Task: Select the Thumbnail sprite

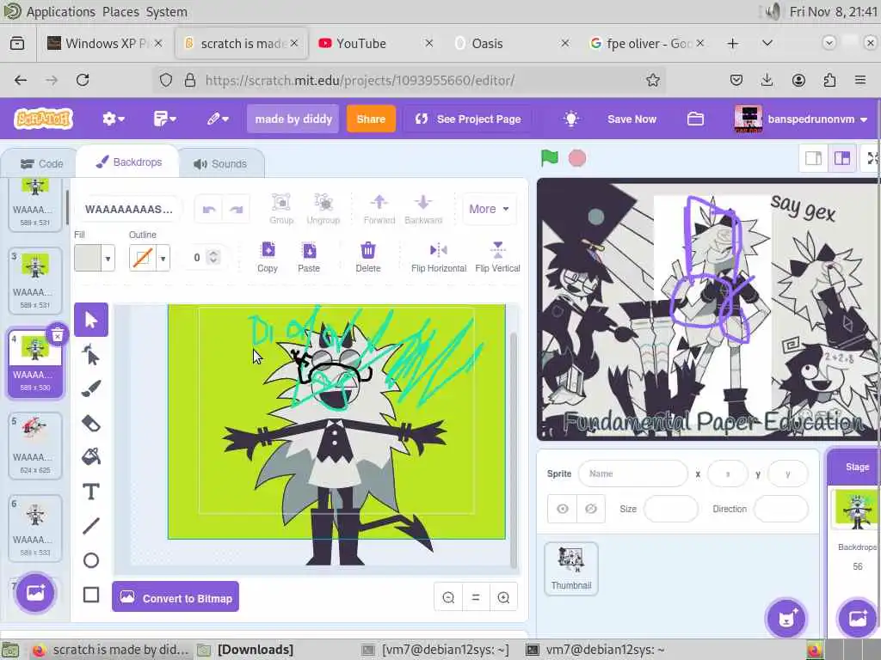Action: pyautogui.click(x=571, y=569)
